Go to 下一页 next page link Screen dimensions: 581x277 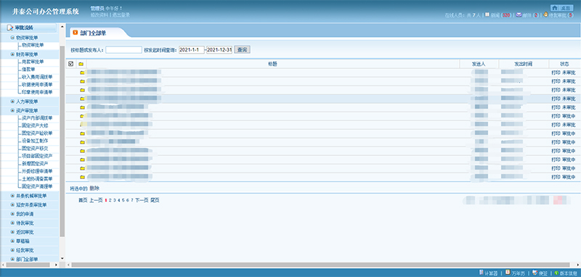pos(142,200)
